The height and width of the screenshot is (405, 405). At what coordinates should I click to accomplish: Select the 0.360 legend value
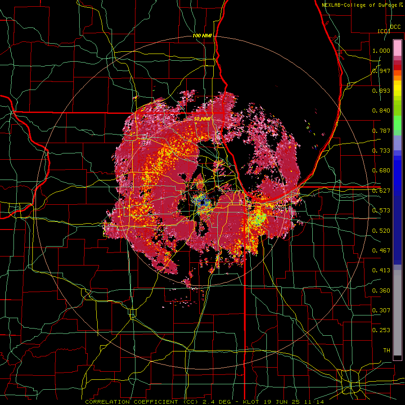pos(381,291)
